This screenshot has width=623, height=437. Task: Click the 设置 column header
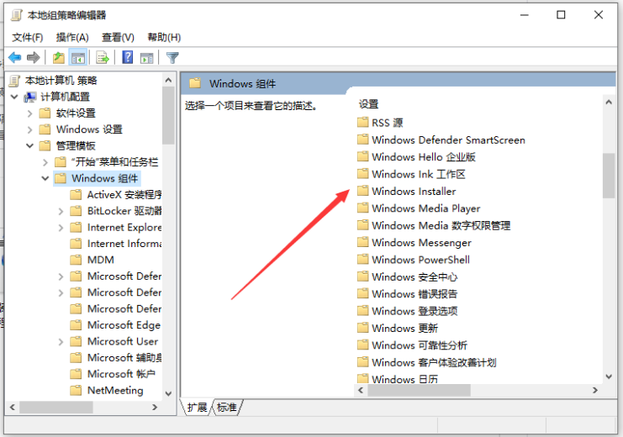point(369,104)
